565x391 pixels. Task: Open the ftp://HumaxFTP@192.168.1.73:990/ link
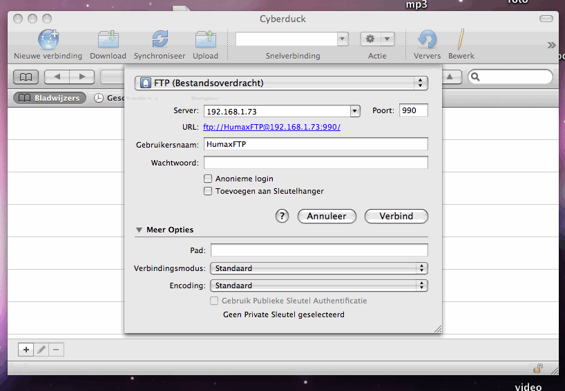point(271,127)
